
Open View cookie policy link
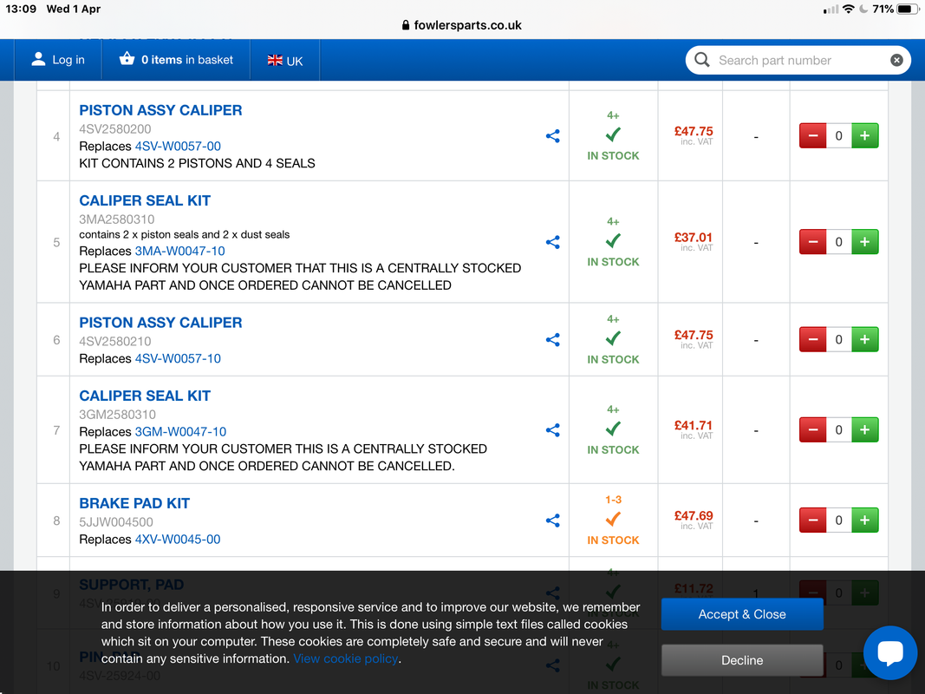coord(346,658)
